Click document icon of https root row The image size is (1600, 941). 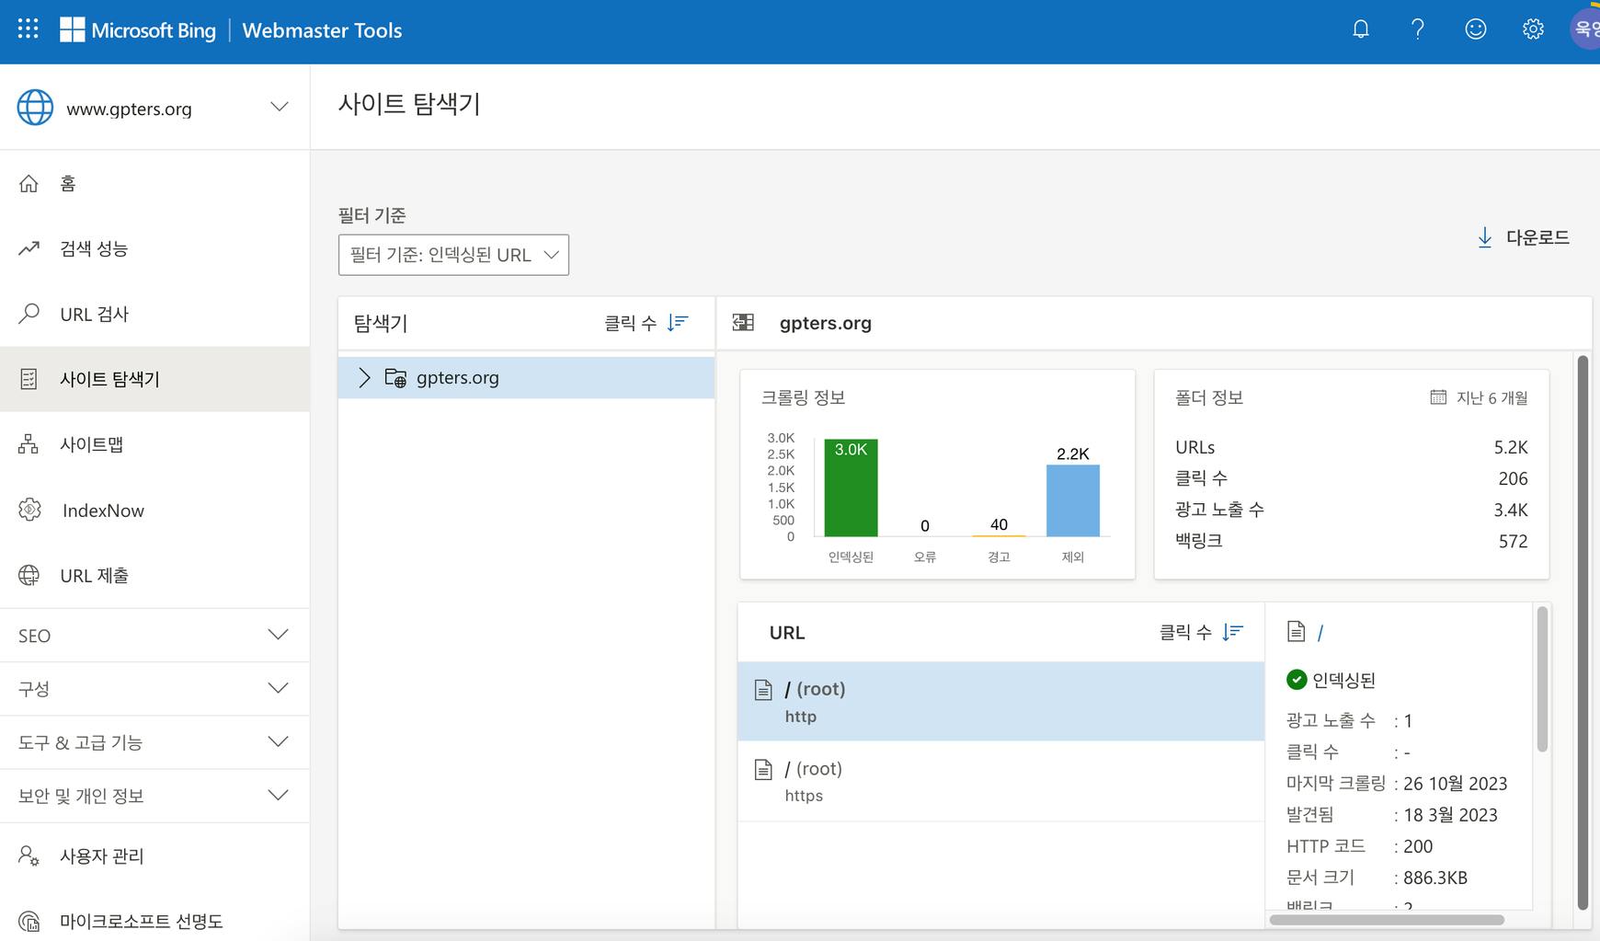coord(763,769)
